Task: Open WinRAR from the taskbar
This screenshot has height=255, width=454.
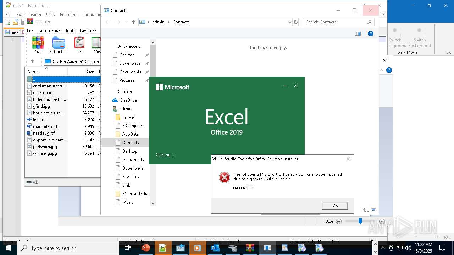Action: pyautogui.click(x=250, y=248)
